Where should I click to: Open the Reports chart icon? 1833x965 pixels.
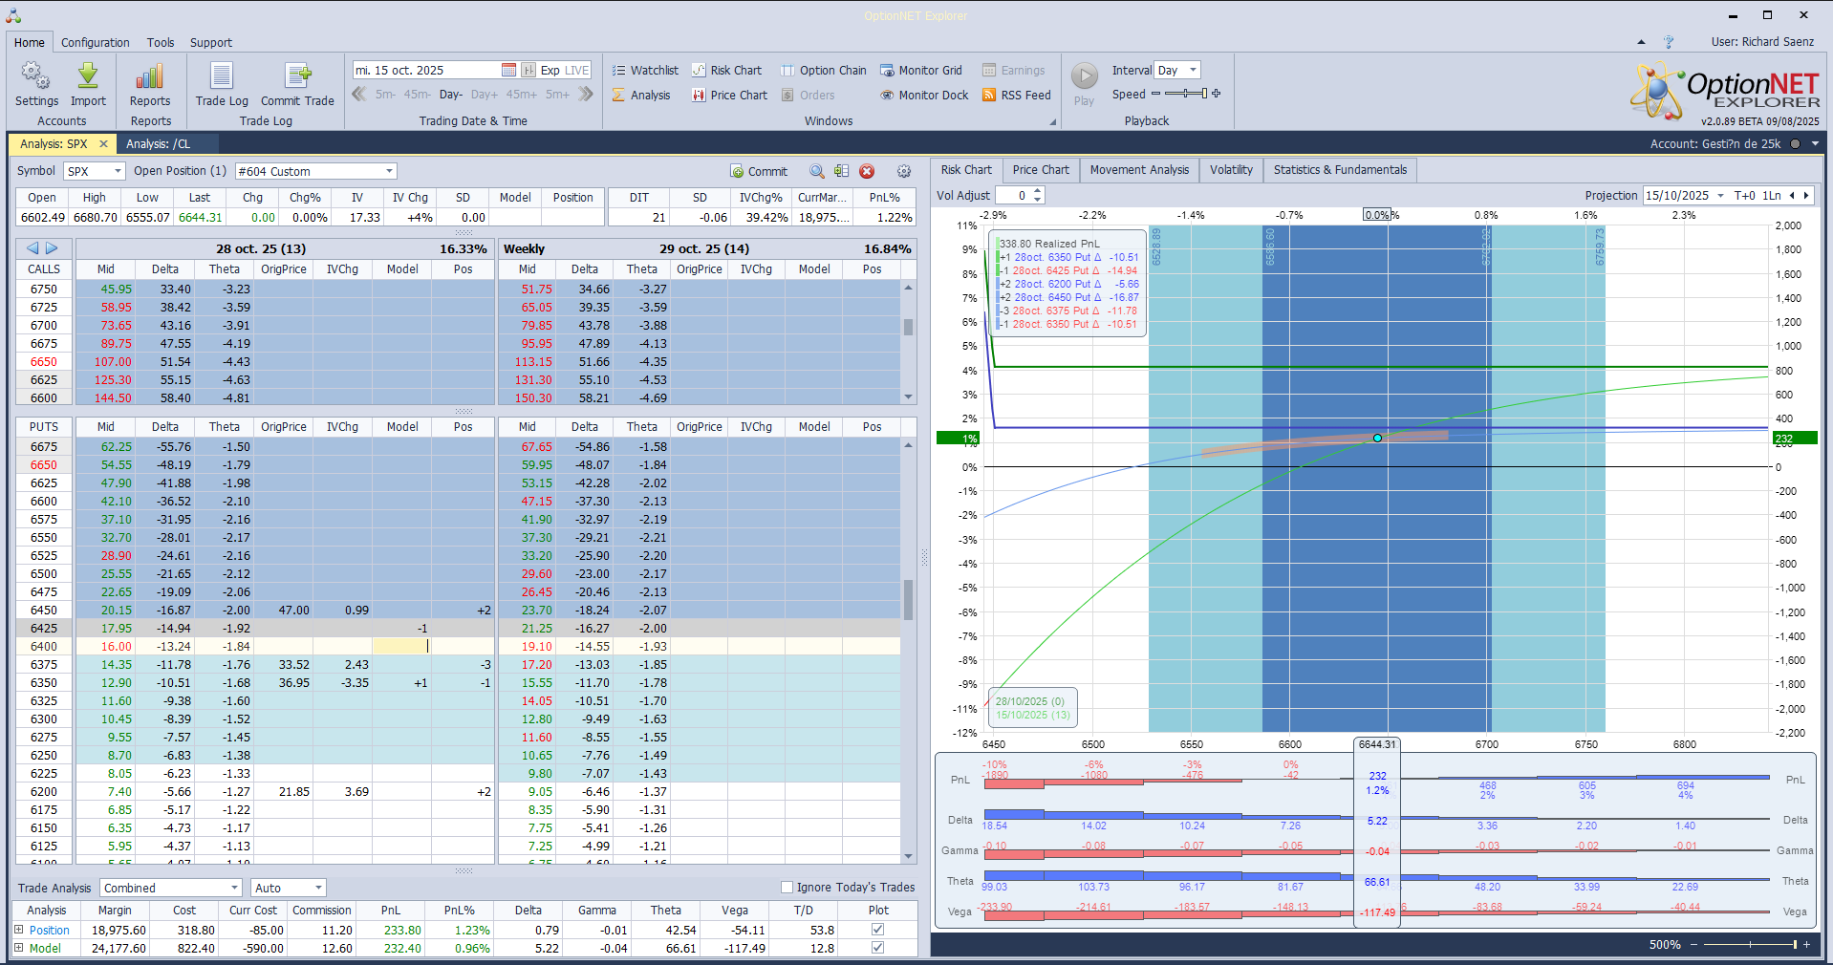(x=150, y=76)
